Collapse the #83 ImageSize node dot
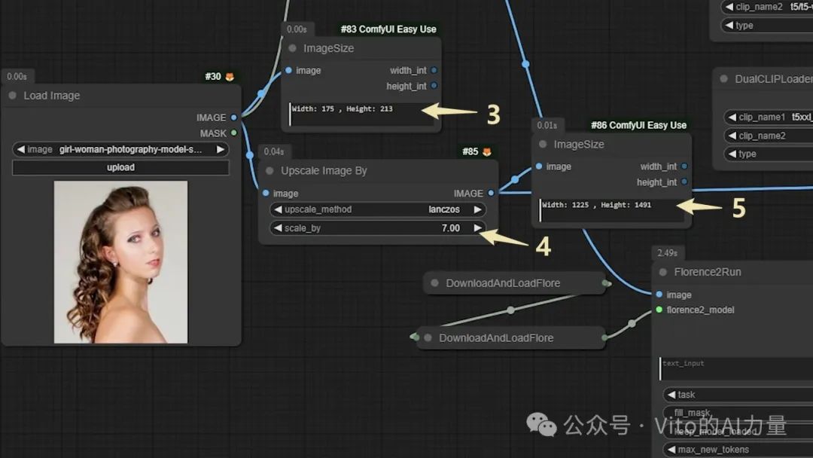Image resolution: width=813 pixels, height=458 pixels. coord(292,48)
